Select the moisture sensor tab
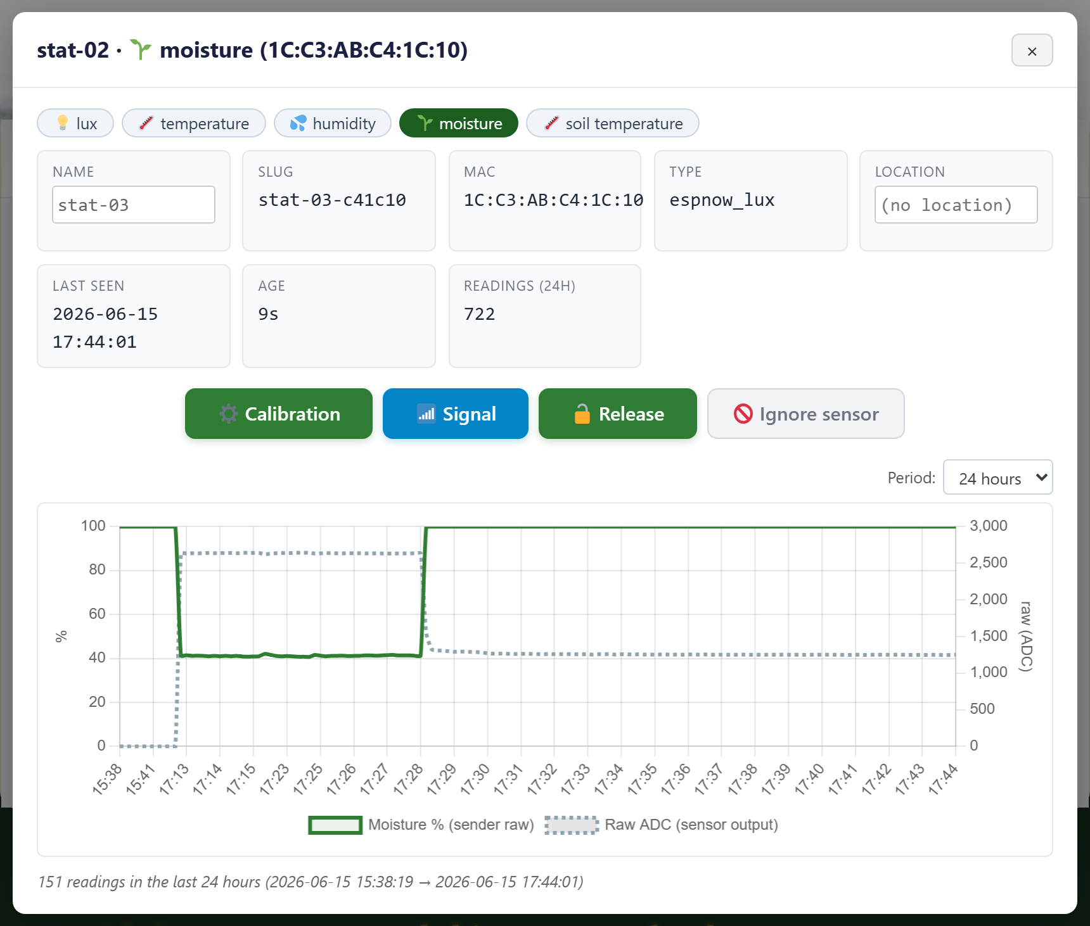1090x926 pixels. click(x=459, y=123)
